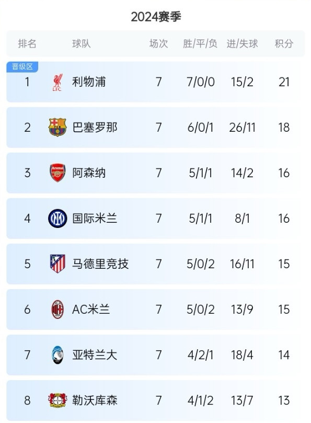This screenshot has width=311, height=423.
Task: Select the AC Milan crest icon
Action: (57, 310)
